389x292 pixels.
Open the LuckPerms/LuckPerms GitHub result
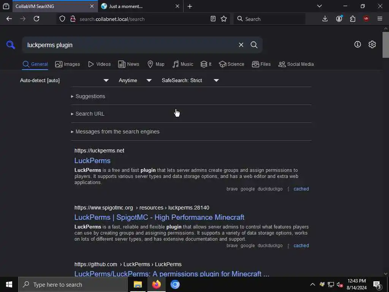tap(172, 274)
